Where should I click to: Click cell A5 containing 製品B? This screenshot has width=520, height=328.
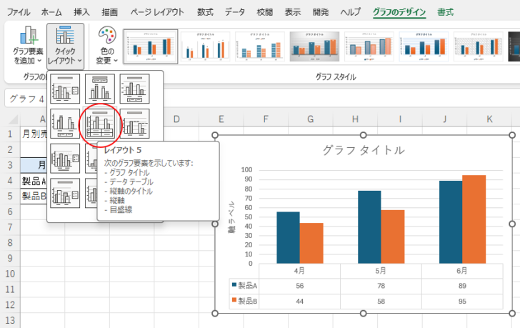[34, 196]
